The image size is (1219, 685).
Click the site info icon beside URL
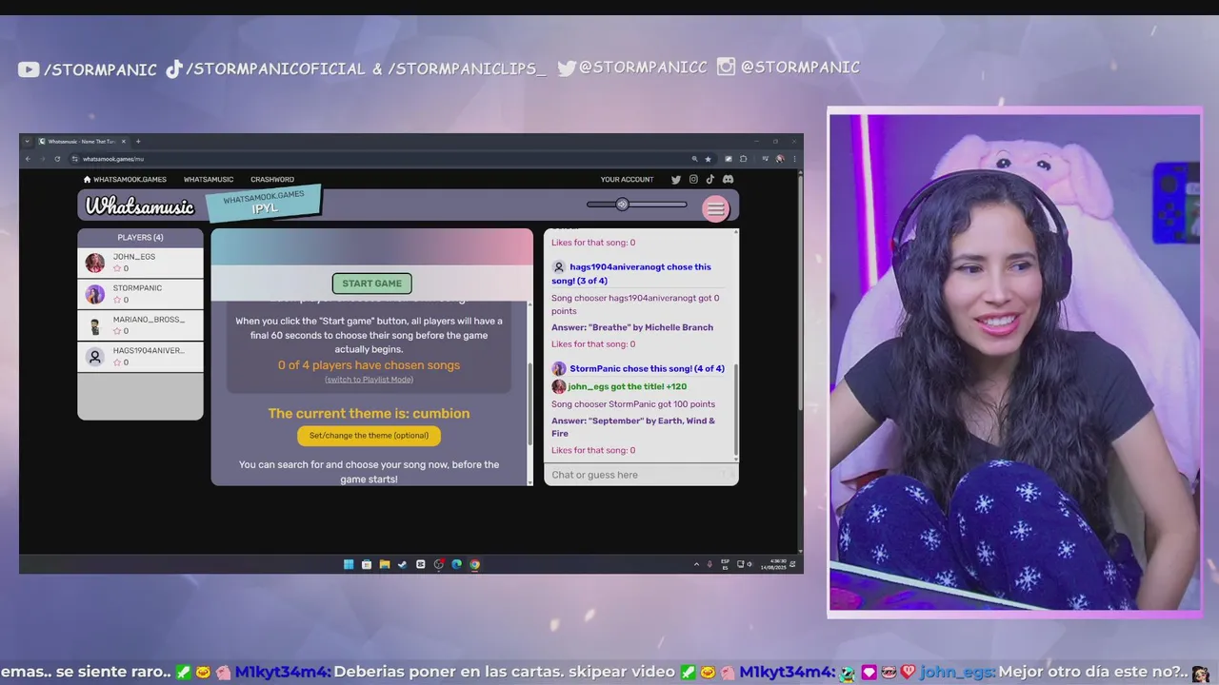74,159
